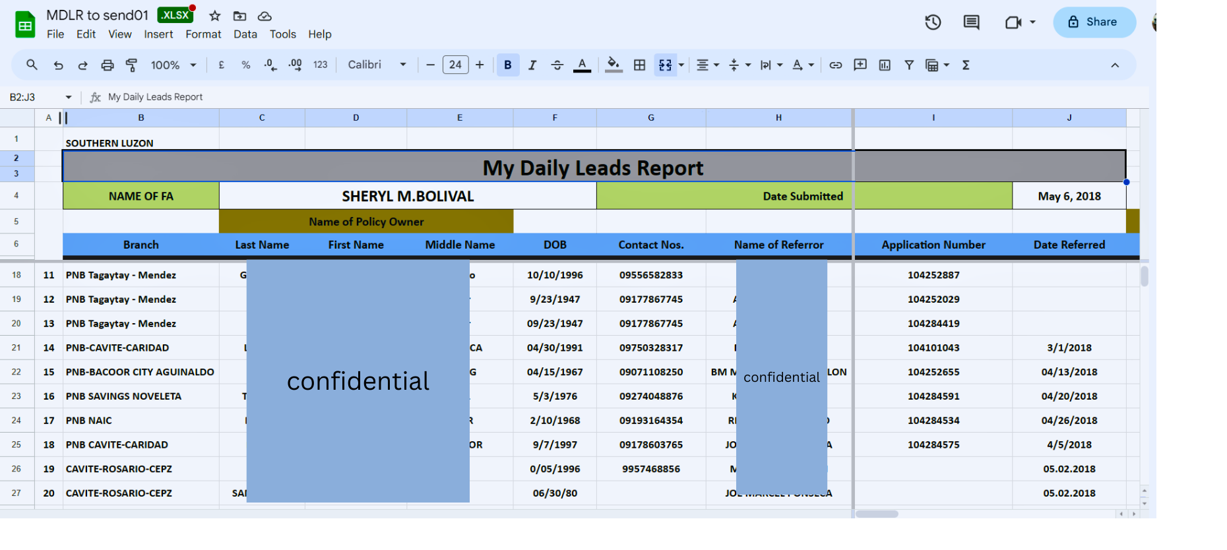Screen dimensions: 1227x550
Task: Toggle Bold formatting
Action: [x=508, y=65]
